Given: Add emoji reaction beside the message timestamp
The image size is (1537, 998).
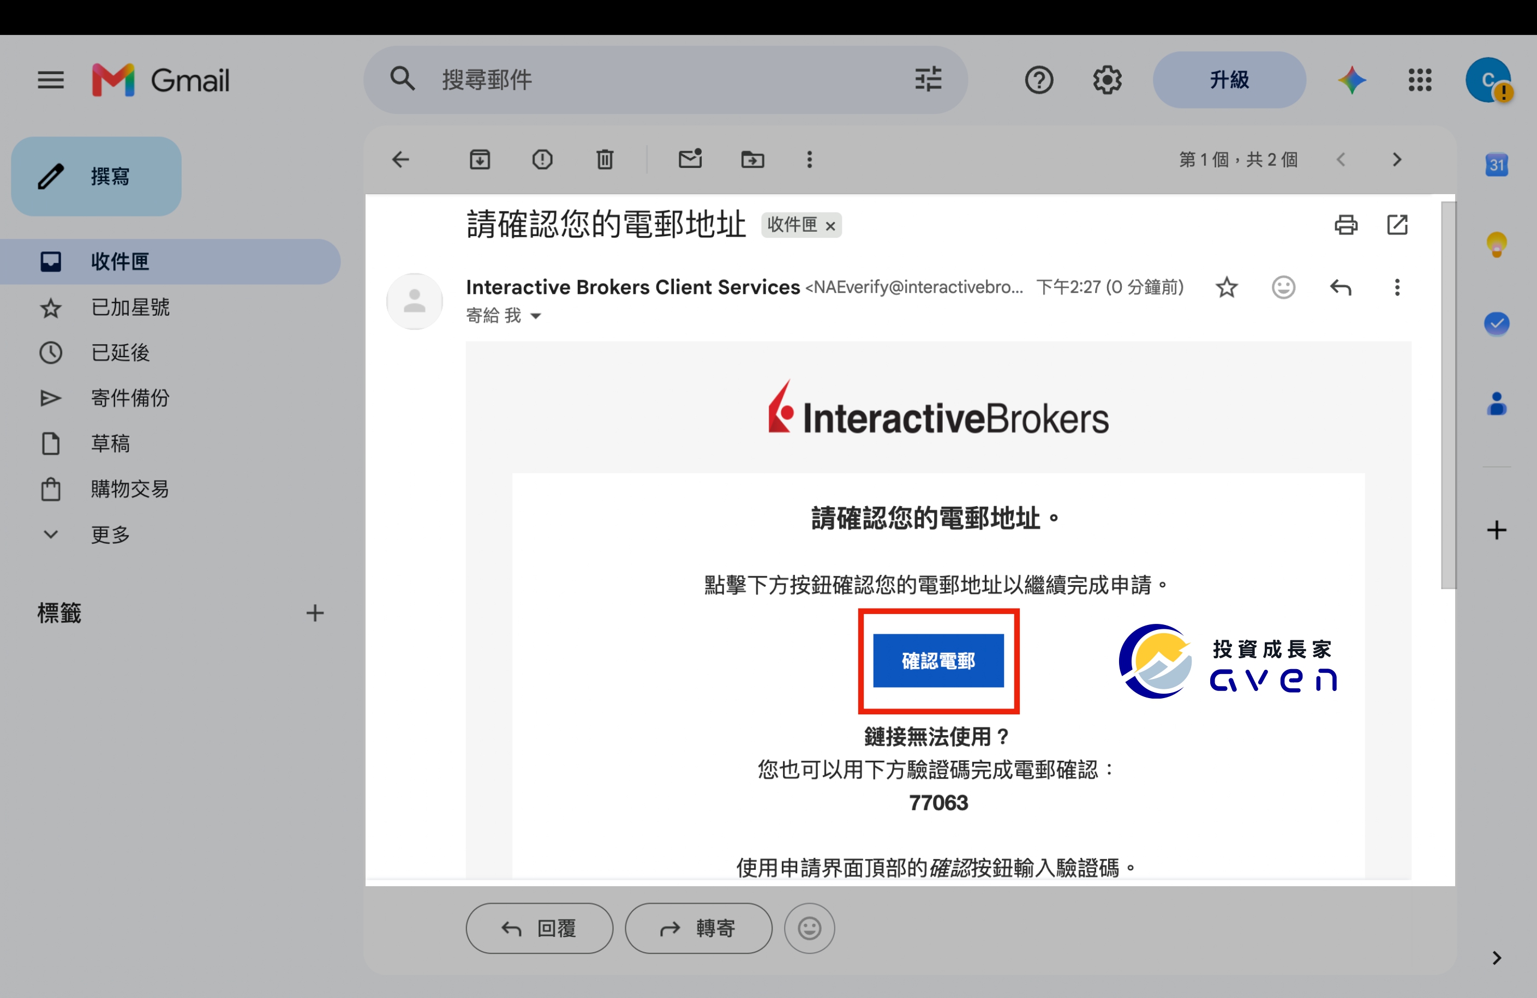Looking at the screenshot, I should (x=1283, y=287).
